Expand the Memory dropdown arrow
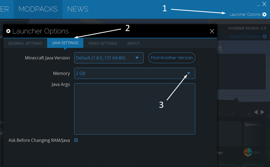270x167 pixels. coord(189,73)
